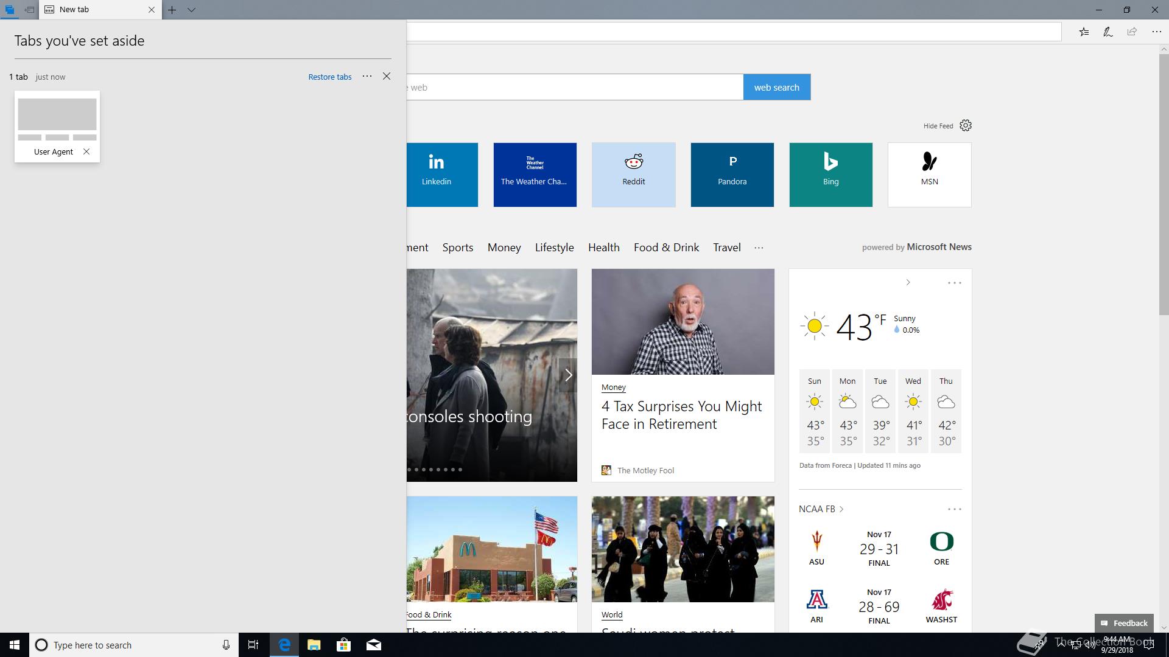Viewport: 1169px width, 657px height.
Task: Expand more news category options
Action: [759, 248]
